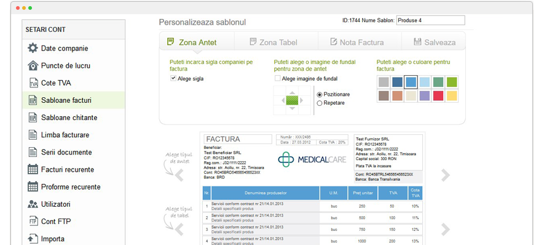This screenshot has width=544, height=245.
Task: Click the Facturi recurente calendar icon
Action: [x=33, y=169]
